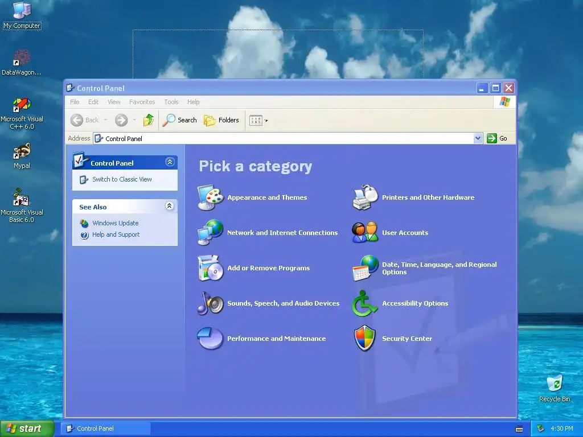Screen dimensions: 583x437
Task: Click the Control Panel title bar icon
Action: click(70, 88)
